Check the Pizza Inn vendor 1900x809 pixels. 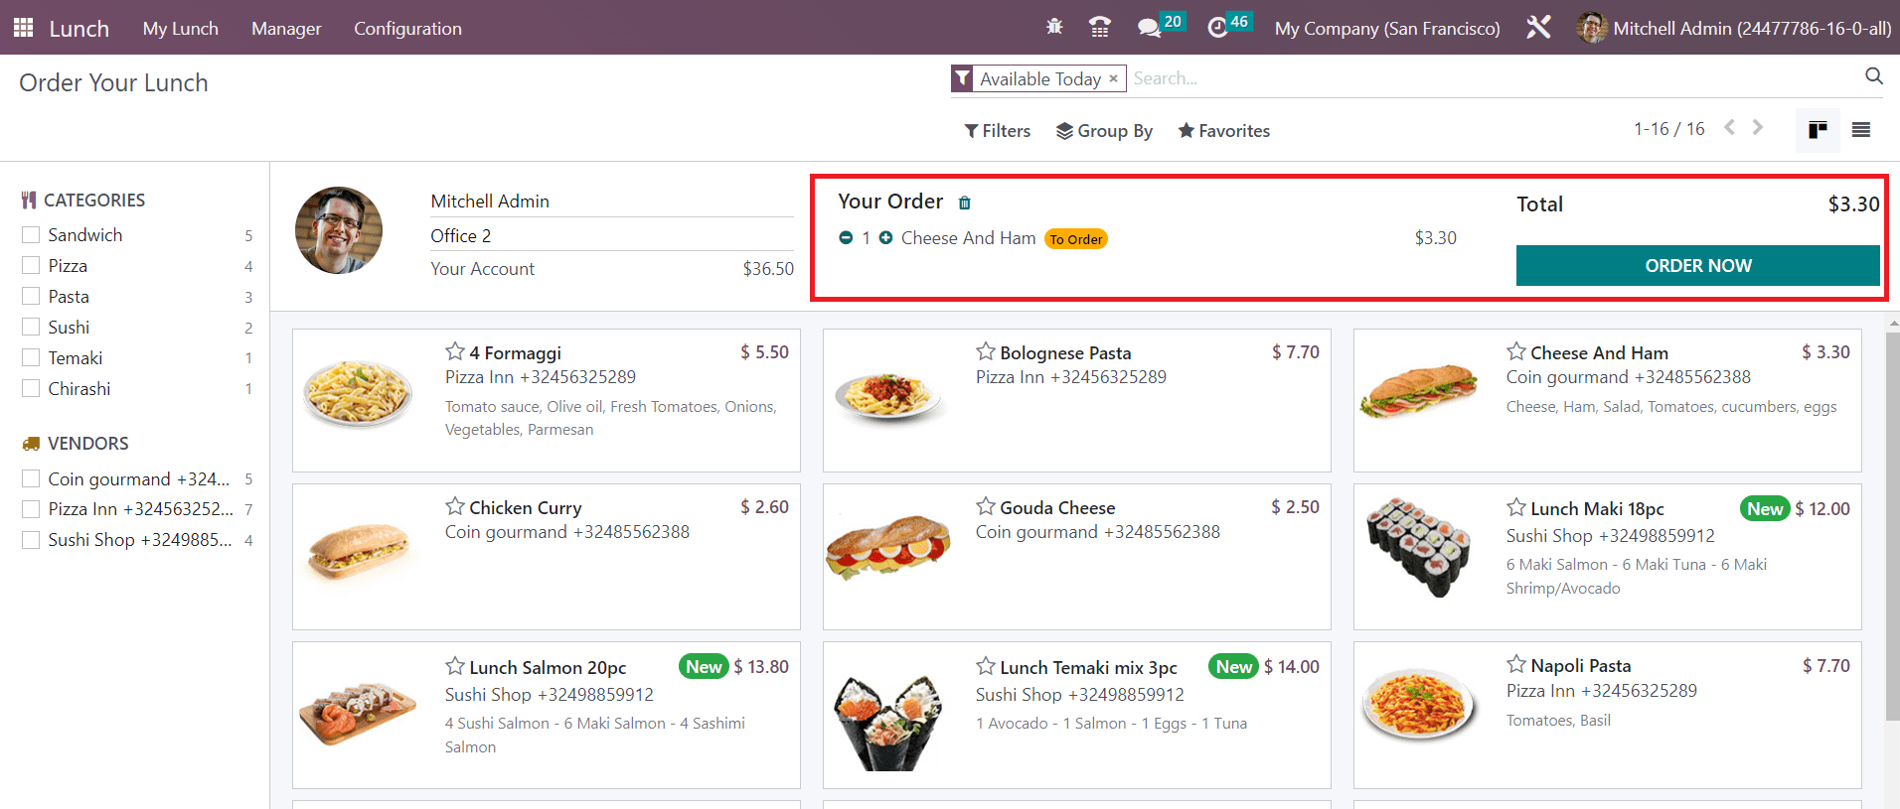31,509
